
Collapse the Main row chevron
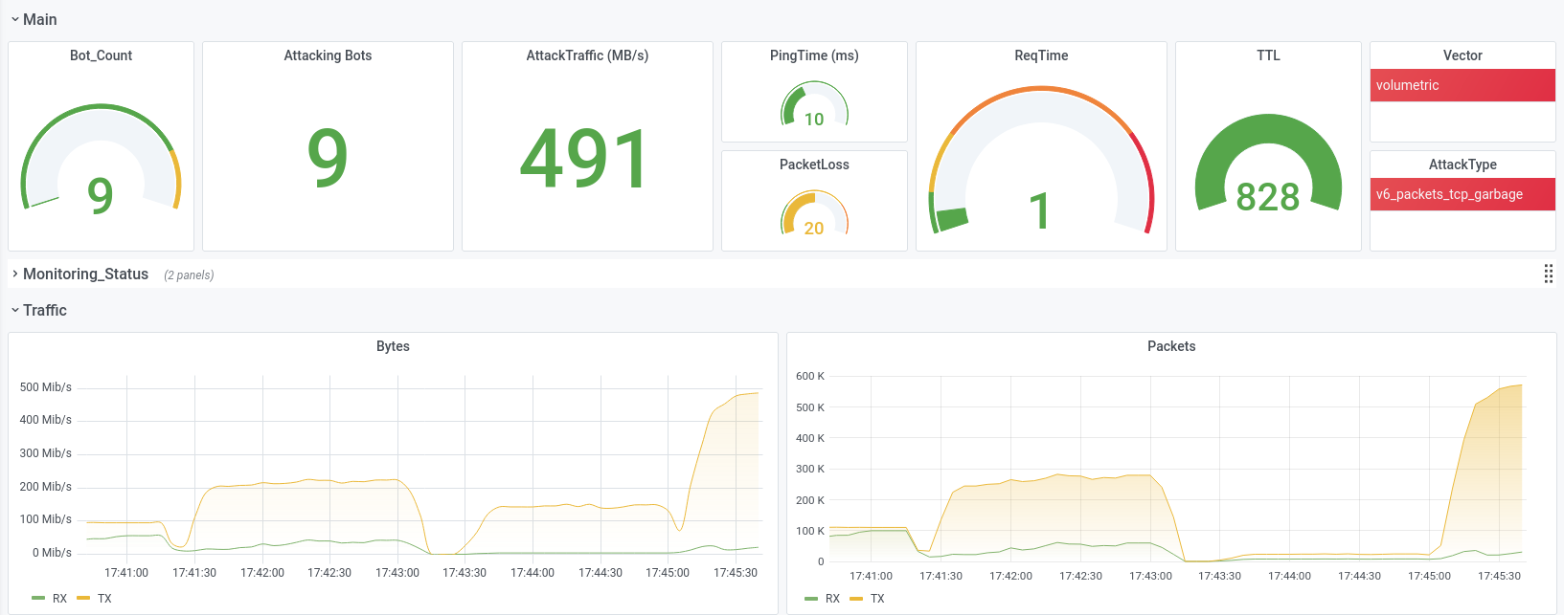(15, 19)
